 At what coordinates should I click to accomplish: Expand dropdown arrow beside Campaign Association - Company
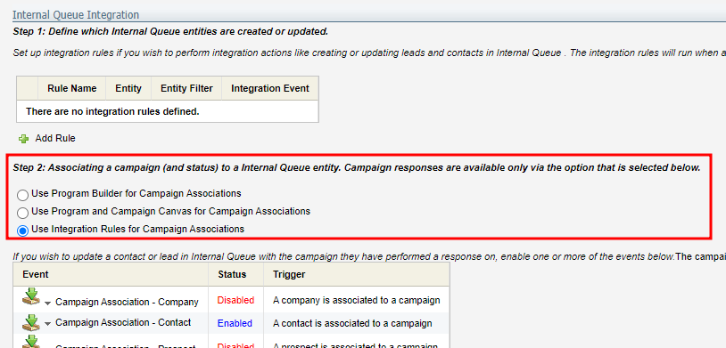(x=47, y=303)
